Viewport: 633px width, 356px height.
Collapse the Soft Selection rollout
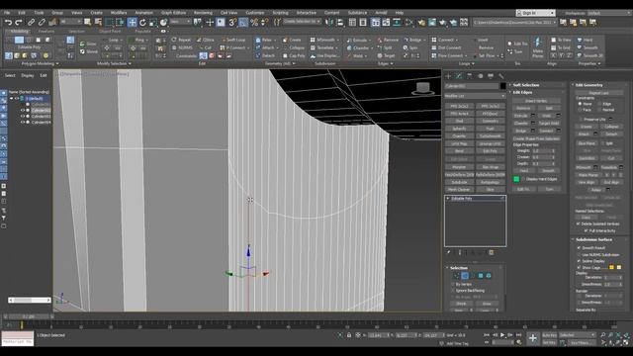pos(536,85)
